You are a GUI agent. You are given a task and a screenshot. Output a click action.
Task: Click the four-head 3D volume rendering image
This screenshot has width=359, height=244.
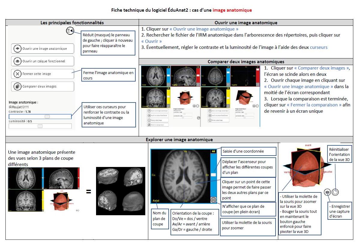[120, 191]
